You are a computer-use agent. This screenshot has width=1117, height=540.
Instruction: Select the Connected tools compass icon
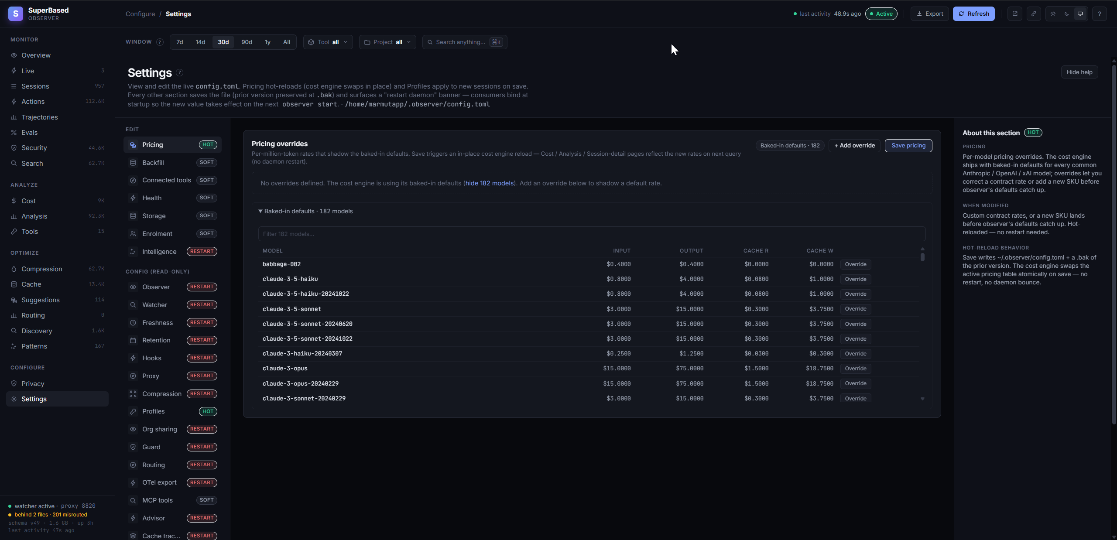pos(133,180)
